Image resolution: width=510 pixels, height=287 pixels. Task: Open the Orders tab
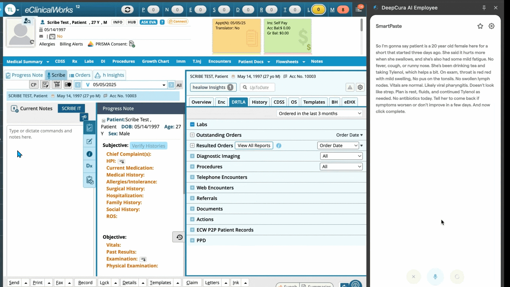coord(80,75)
